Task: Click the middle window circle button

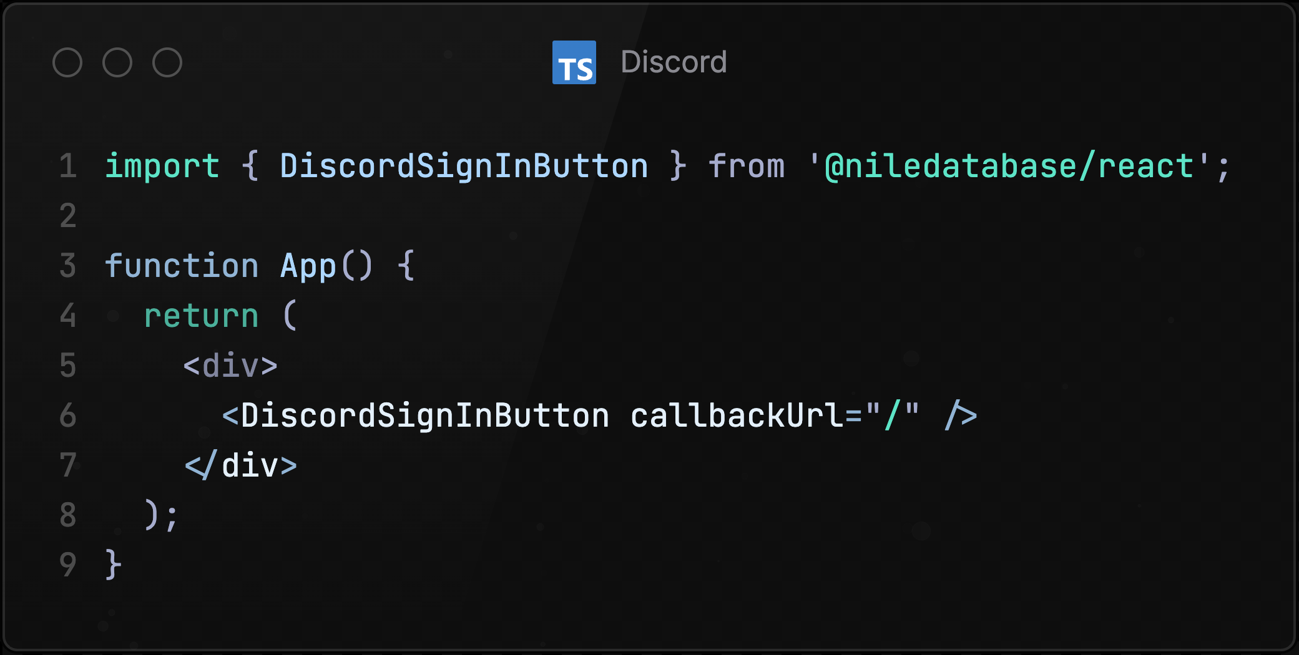Action: [117, 62]
